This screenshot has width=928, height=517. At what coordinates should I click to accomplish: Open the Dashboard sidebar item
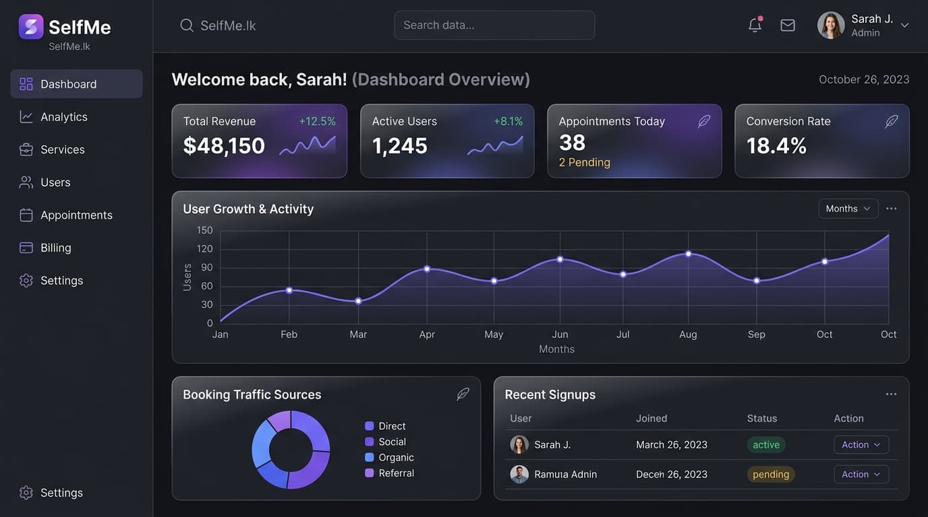tap(76, 84)
